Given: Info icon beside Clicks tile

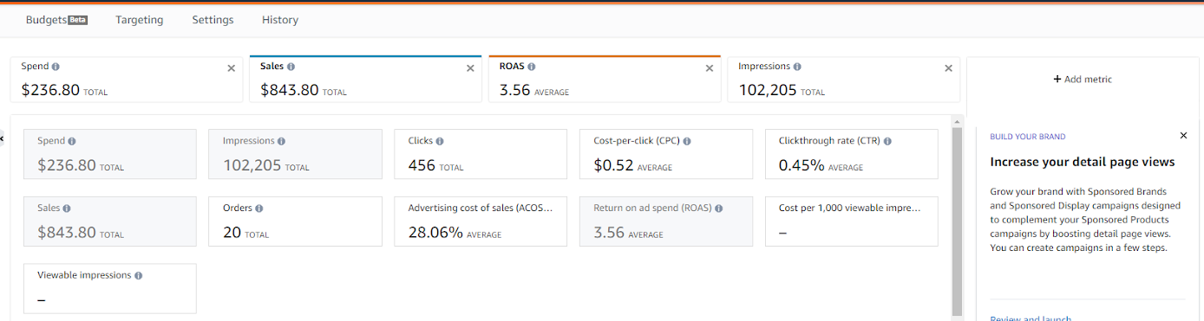Looking at the screenshot, I should (x=440, y=141).
